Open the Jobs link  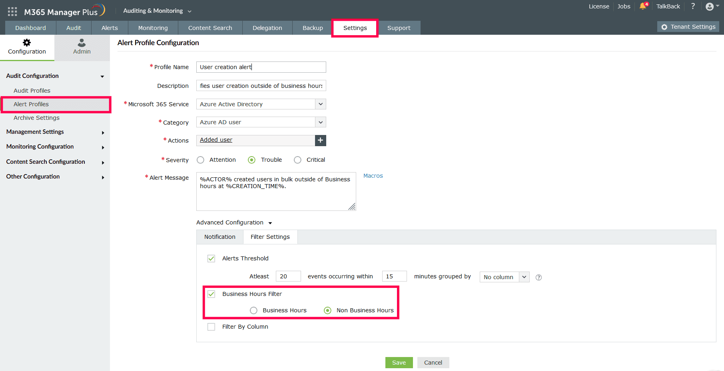tap(624, 6)
